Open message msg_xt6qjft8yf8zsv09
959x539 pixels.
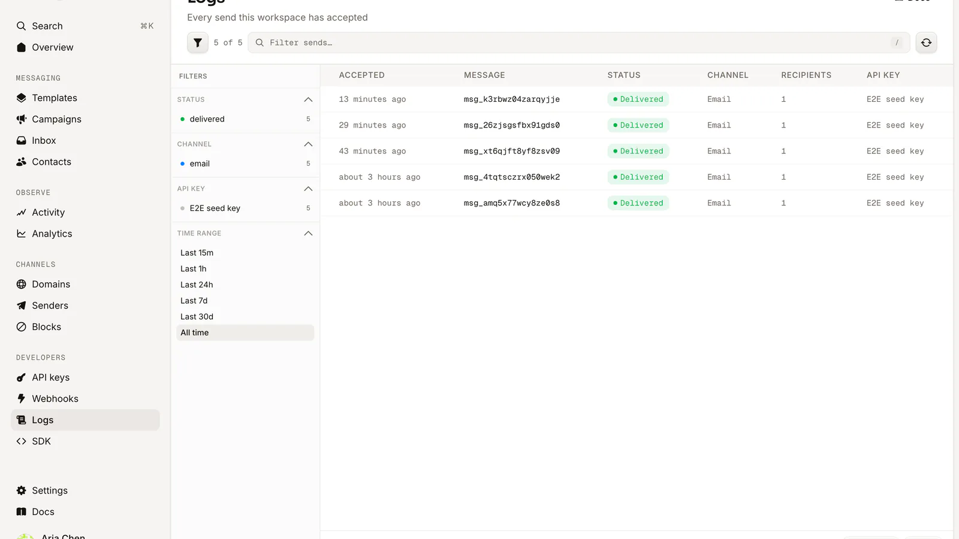coord(511,151)
